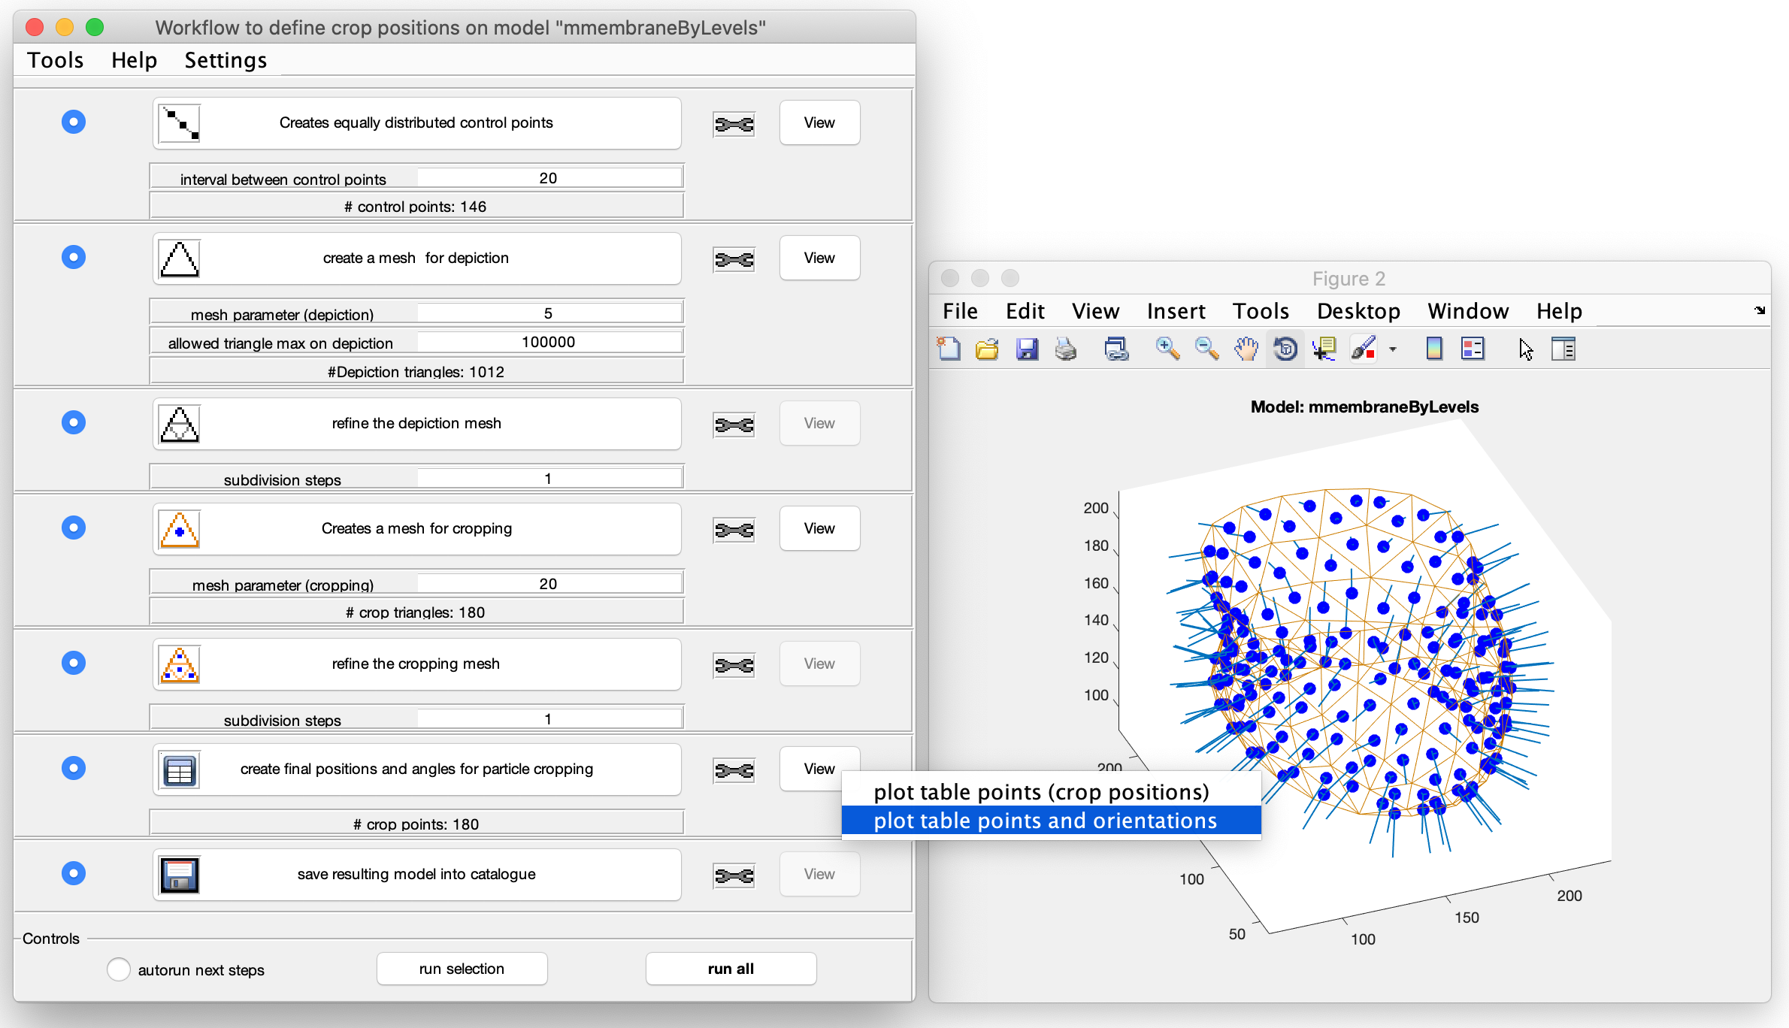Click 'save resulting model into catalogue' button
Image resolution: width=1789 pixels, height=1028 pixels.
coord(417,875)
